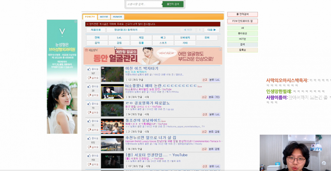The image size is (331, 171).
Task: Click the 처음으로 button
Action: coord(96,30)
